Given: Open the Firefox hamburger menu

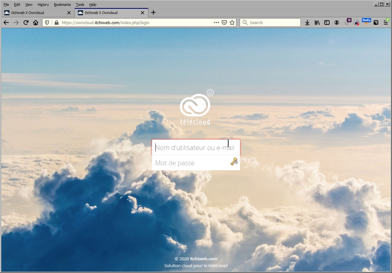Looking at the screenshot, I should pos(386,23).
